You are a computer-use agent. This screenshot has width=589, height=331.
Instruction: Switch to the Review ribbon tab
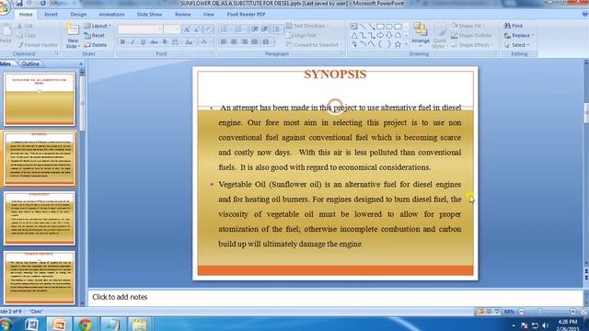click(183, 15)
